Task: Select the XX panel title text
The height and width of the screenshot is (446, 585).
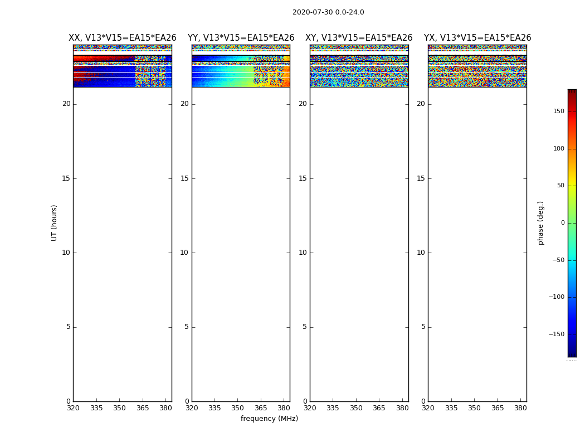Action: (x=123, y=38)
